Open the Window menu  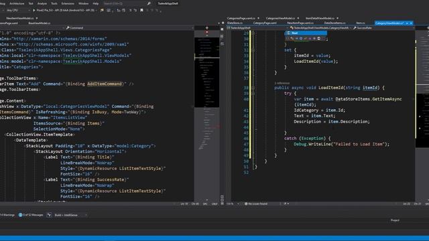point(83,3)
